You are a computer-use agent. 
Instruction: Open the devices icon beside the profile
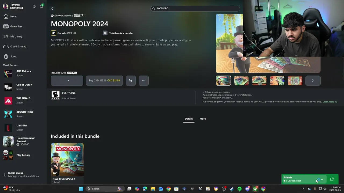(34, 6)
